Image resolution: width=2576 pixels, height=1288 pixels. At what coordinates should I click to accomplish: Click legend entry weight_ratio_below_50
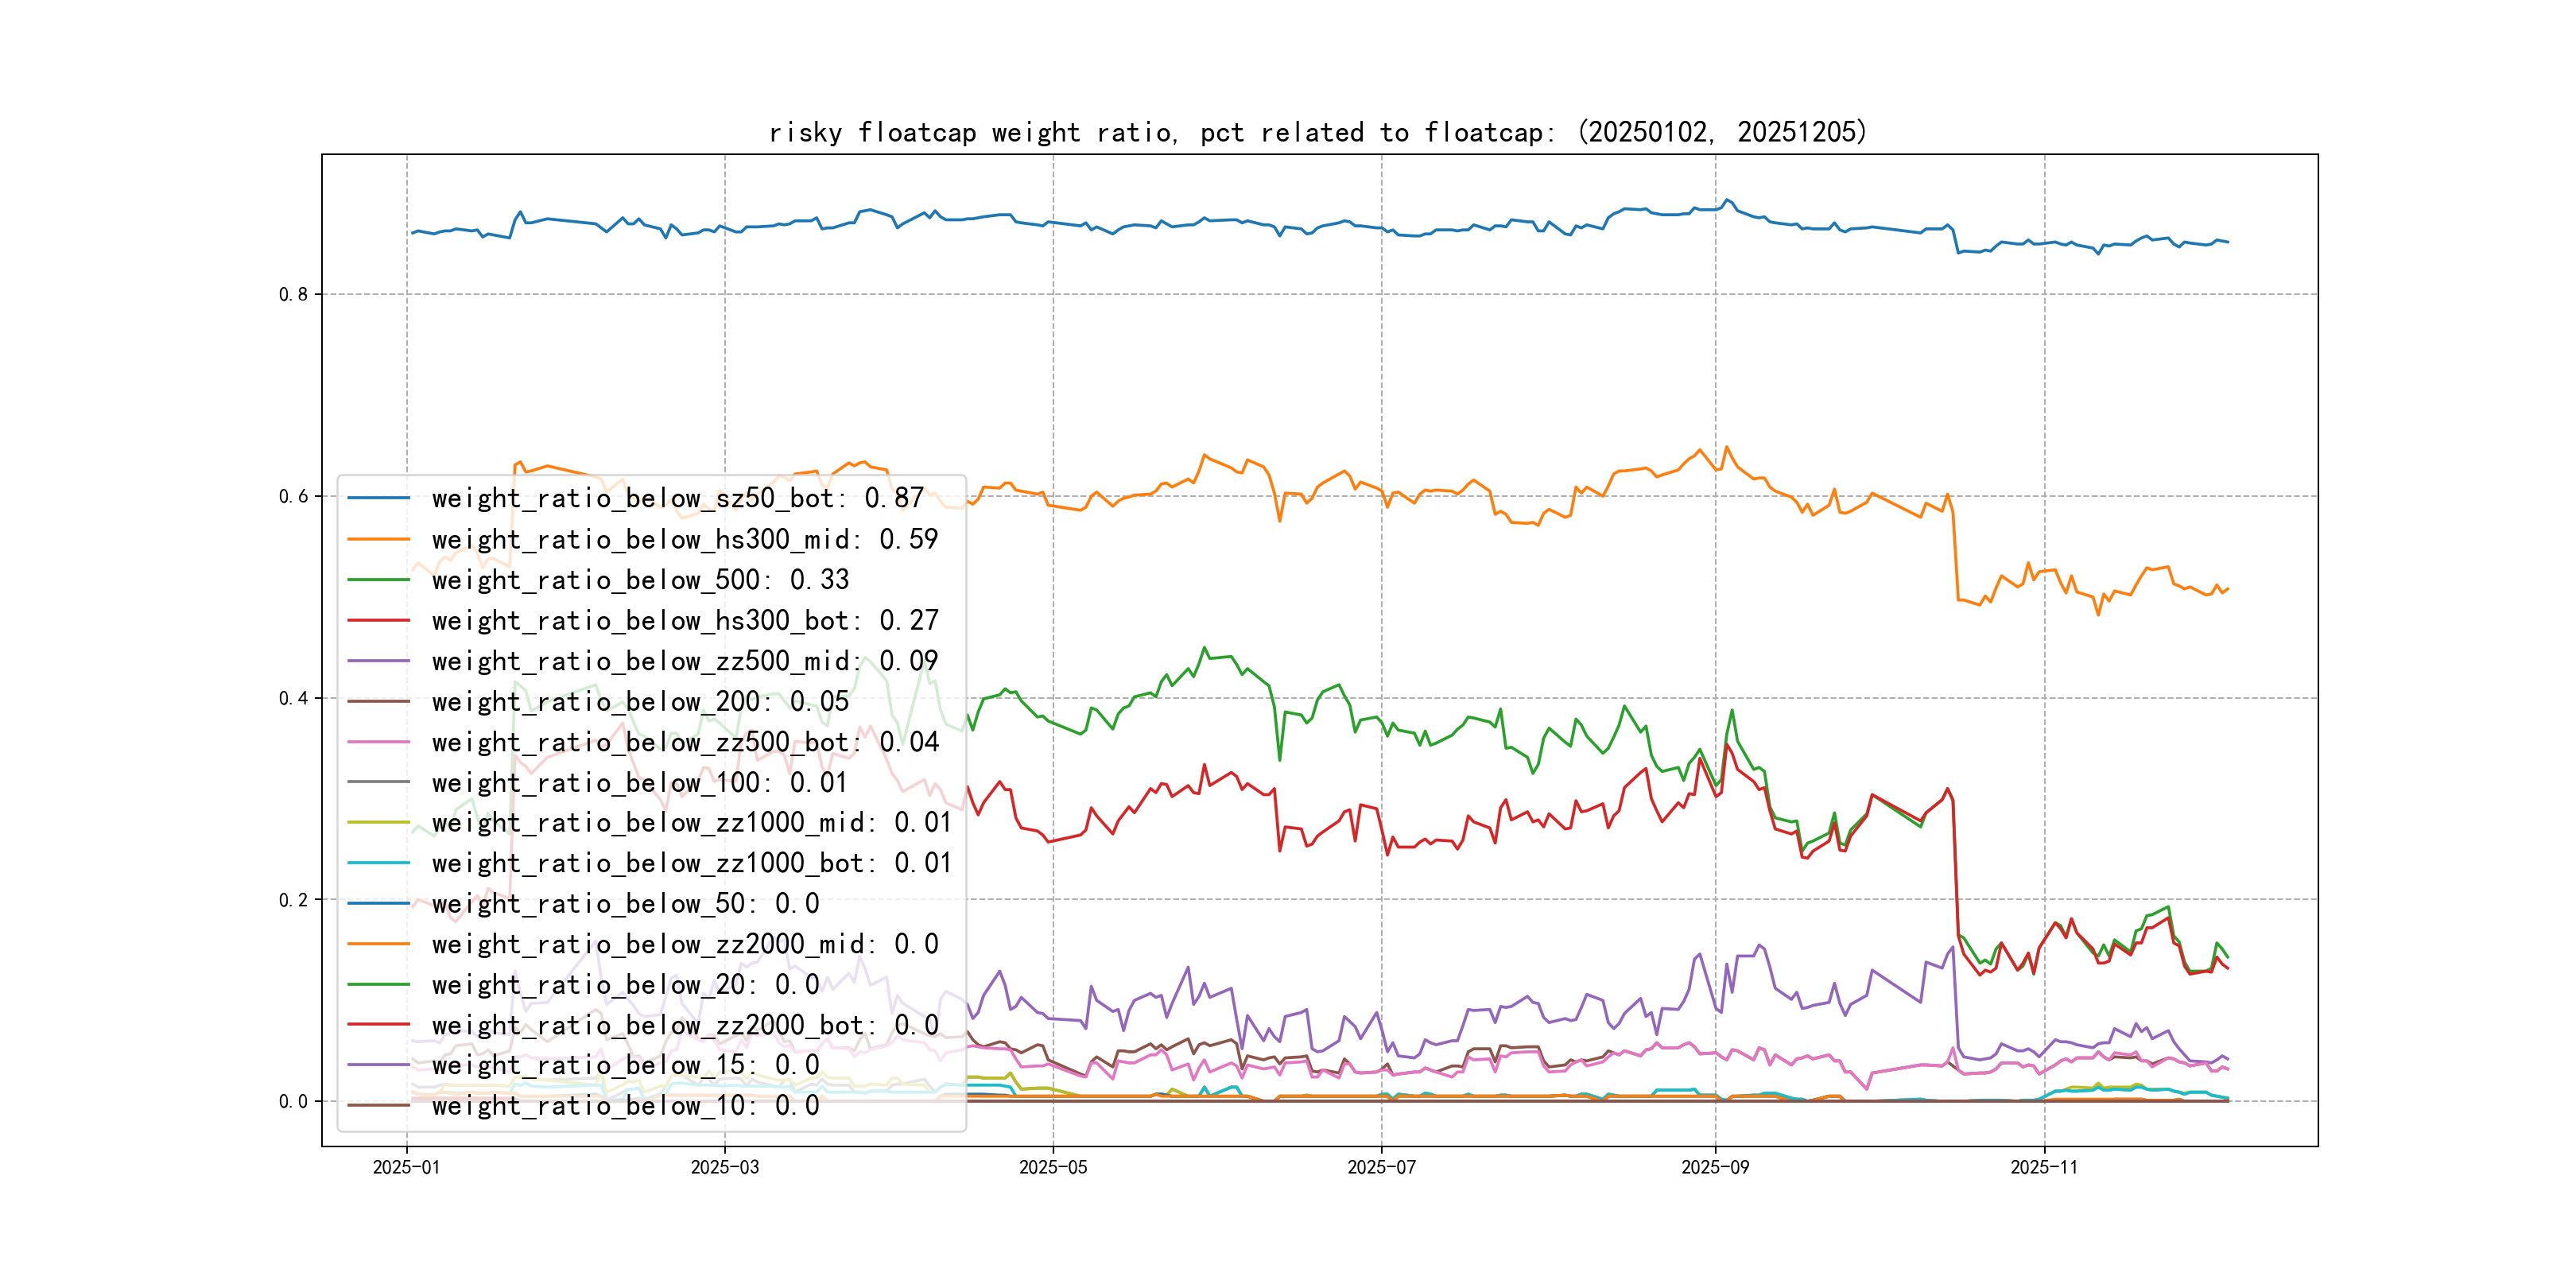point(625,904)
